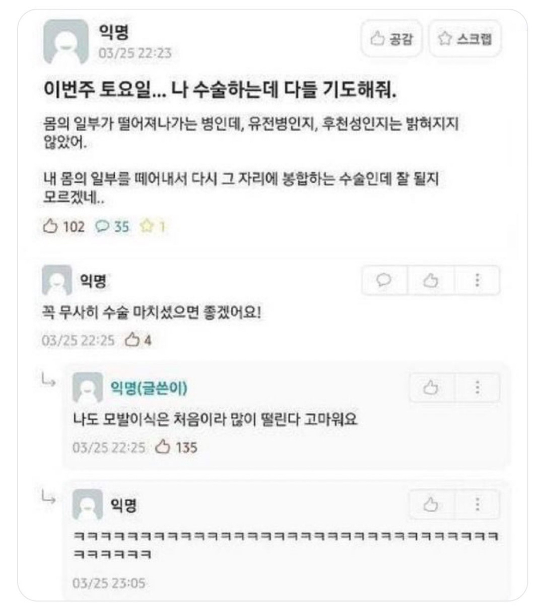
Task: Open more options menu on first comment
Action: pyautogui.click(x=477, y=281)
